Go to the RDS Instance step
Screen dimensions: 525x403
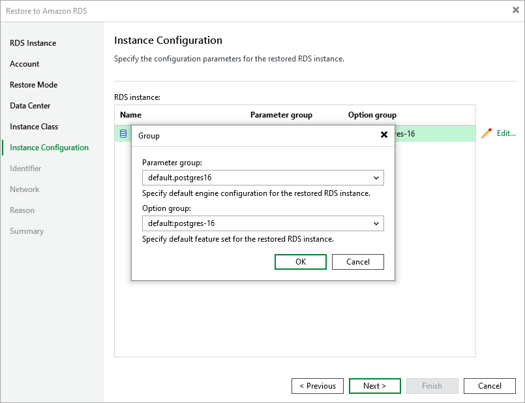click(33, 43)
